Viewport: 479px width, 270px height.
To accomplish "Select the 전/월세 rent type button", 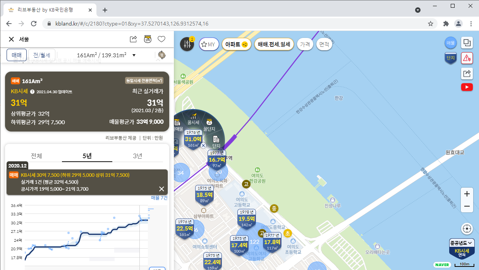I will pos(42,55).
